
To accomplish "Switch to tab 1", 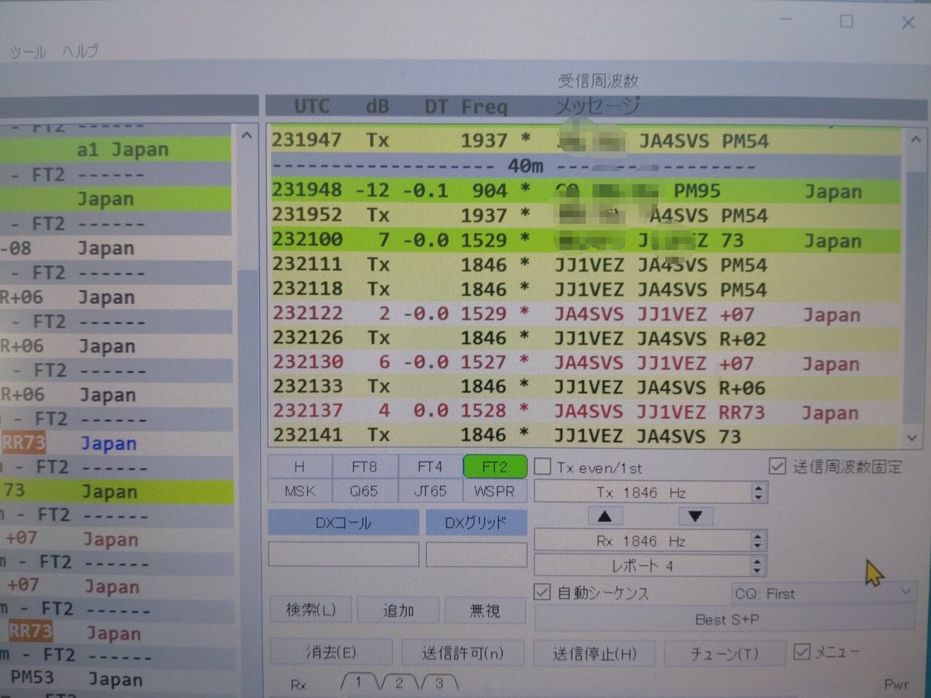I will [358, 682].
